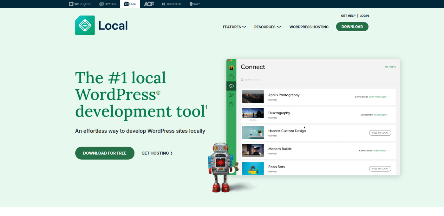444x216 pixels.
Task: Open the Fauxtography site thumbnail
Action: pyautogui.click(x=253, y=115)
